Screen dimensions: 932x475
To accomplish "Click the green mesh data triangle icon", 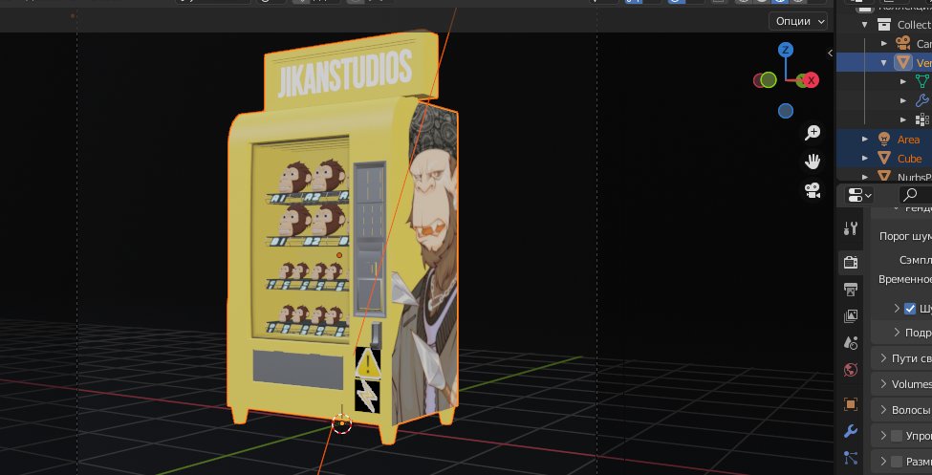I will (x=922, y=81).
